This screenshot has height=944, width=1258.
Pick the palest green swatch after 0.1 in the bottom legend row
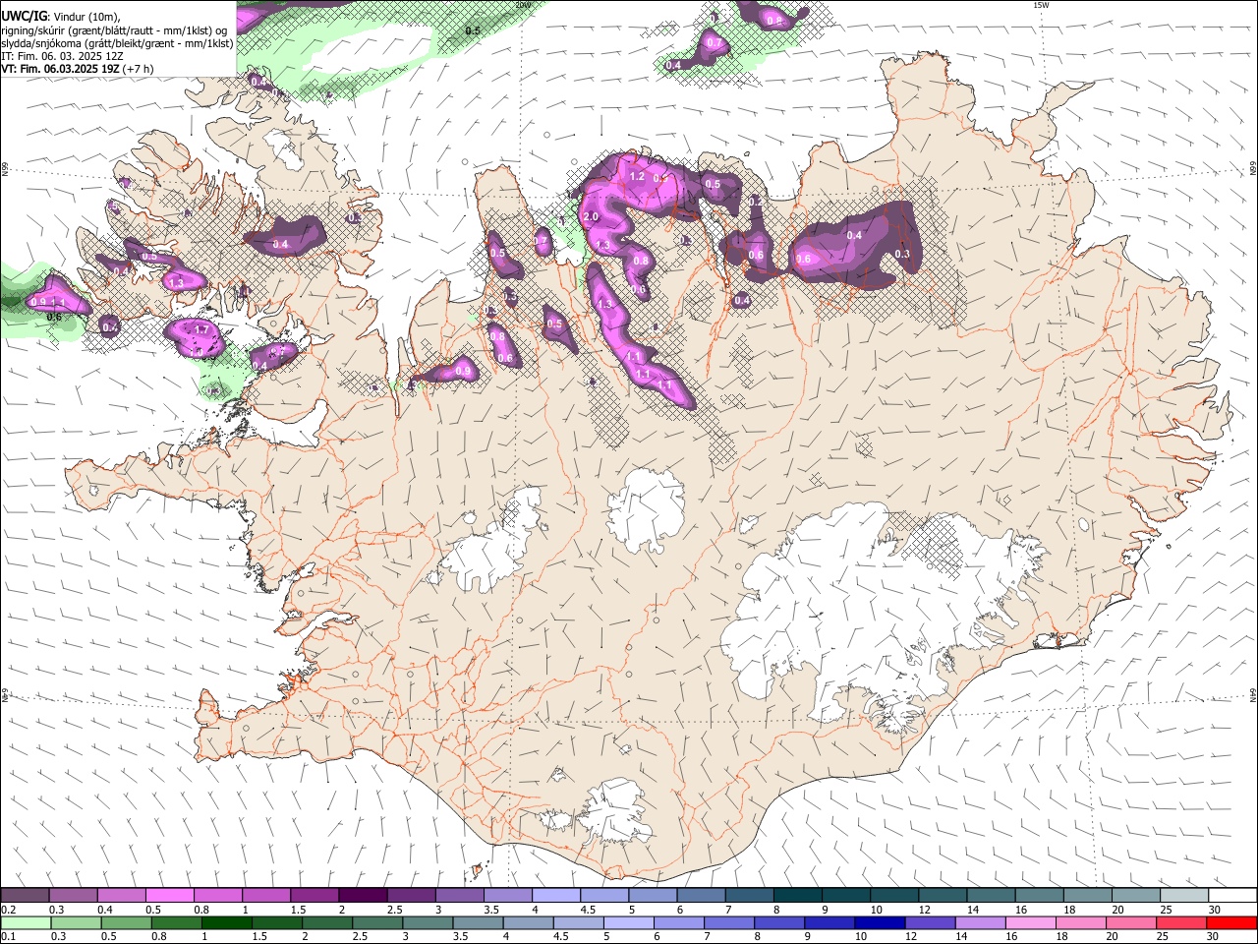pos(26,922)
